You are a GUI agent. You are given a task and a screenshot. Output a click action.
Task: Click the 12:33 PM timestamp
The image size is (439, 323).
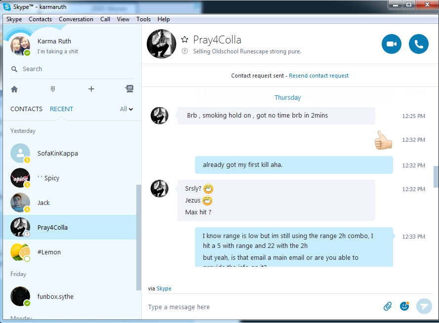[x=413, y=237]
